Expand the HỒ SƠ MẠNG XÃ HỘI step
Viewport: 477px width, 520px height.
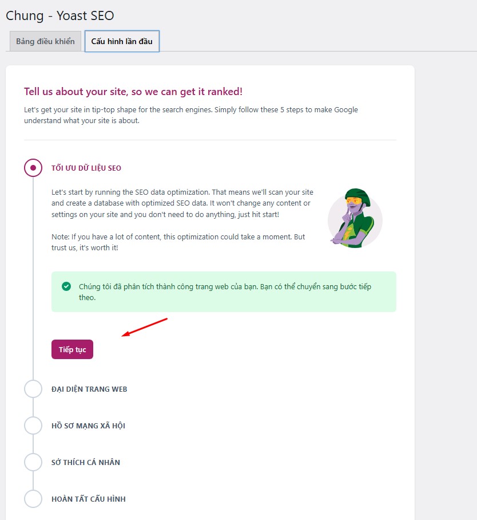click(88, 426)
